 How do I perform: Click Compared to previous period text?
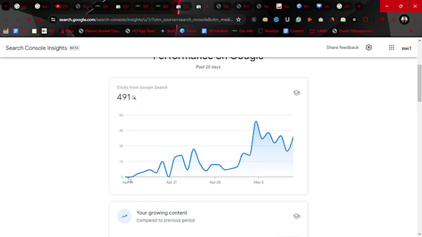click(x=165, y=220)
